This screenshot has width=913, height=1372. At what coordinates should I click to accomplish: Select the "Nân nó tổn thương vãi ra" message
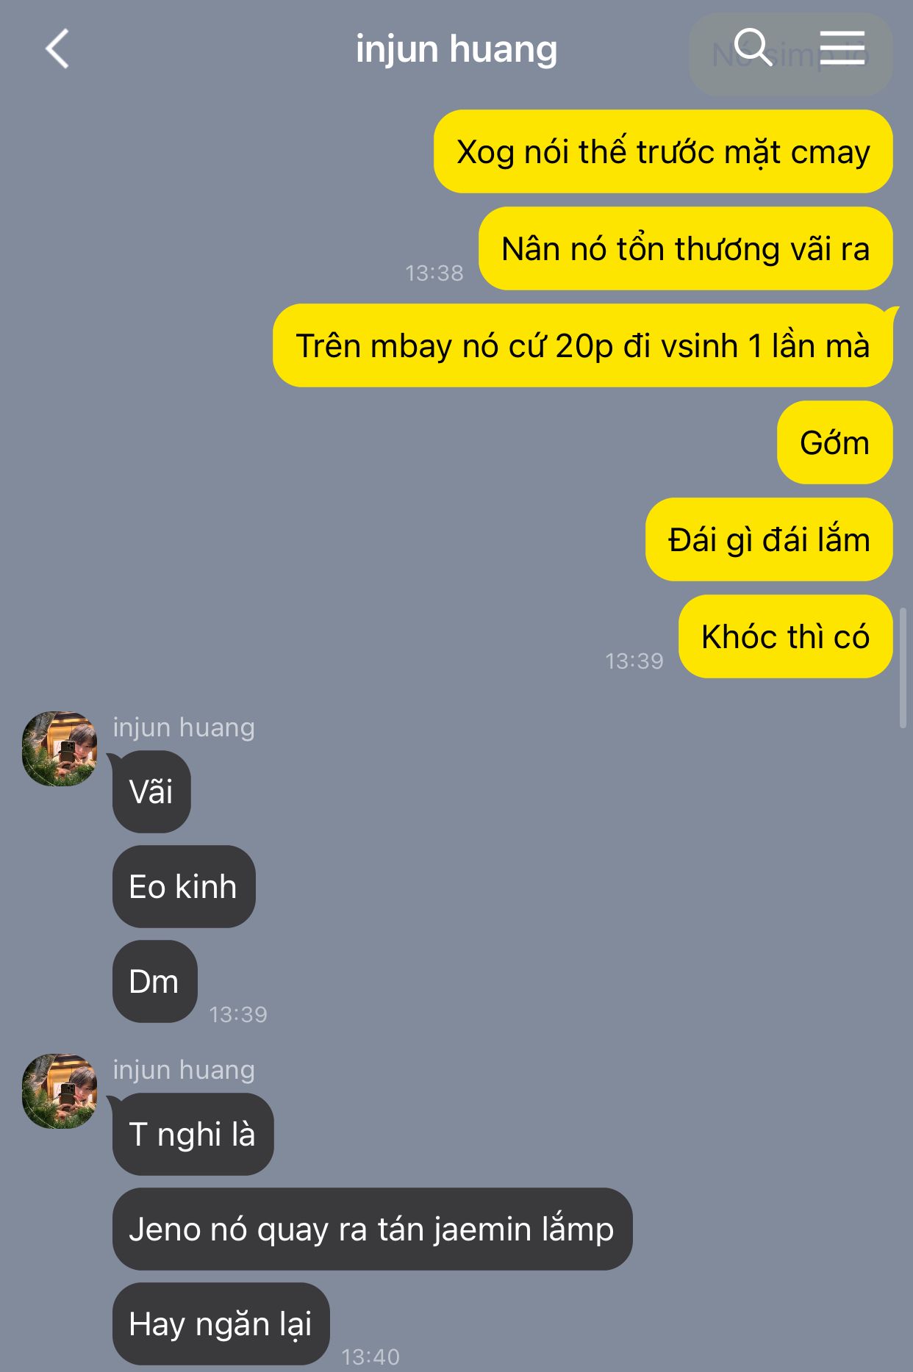(x=686, y=248)
